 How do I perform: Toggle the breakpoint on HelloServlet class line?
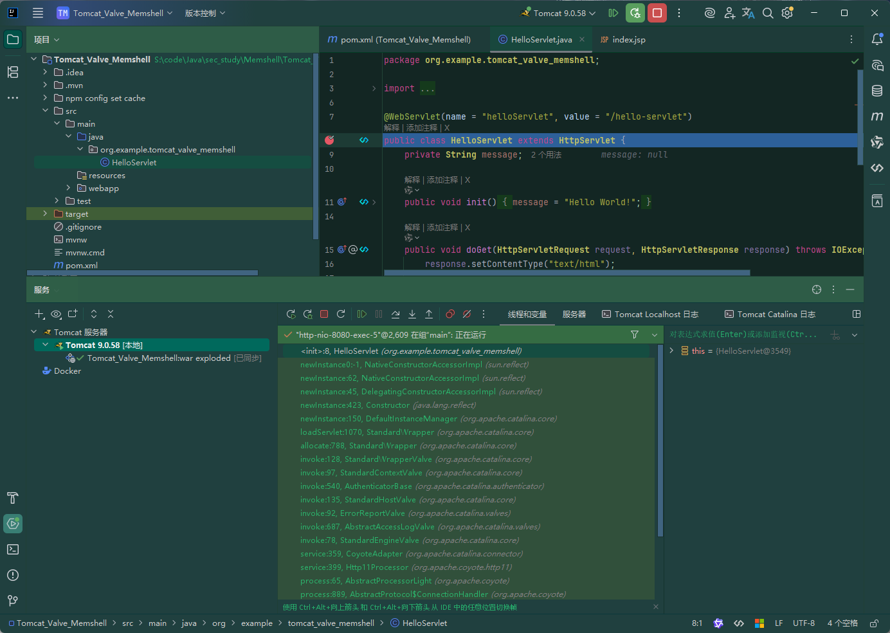click(329, 140)
